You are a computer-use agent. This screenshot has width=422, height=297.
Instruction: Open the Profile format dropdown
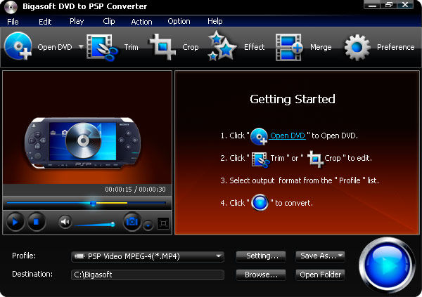148,256
